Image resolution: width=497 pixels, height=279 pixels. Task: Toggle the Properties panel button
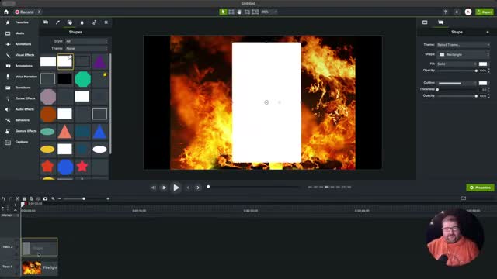(x=480, y=188)
